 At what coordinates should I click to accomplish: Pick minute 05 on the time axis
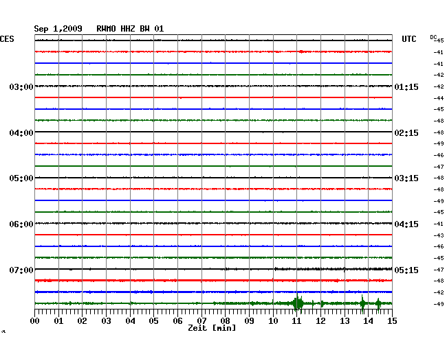click(x=153, y=321)
